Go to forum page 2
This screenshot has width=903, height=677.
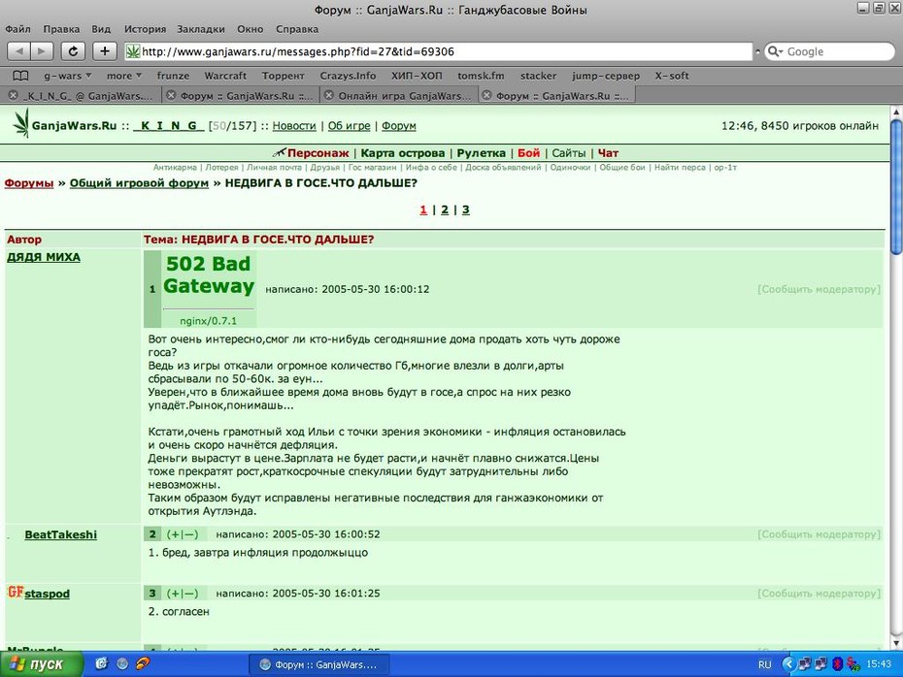[x=445, y=210]
